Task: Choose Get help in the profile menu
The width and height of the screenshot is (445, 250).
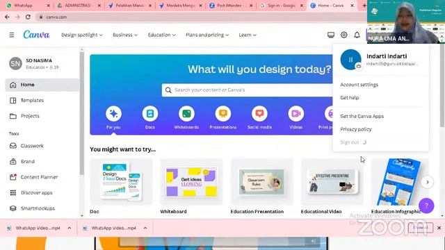Action: (350, 97)
